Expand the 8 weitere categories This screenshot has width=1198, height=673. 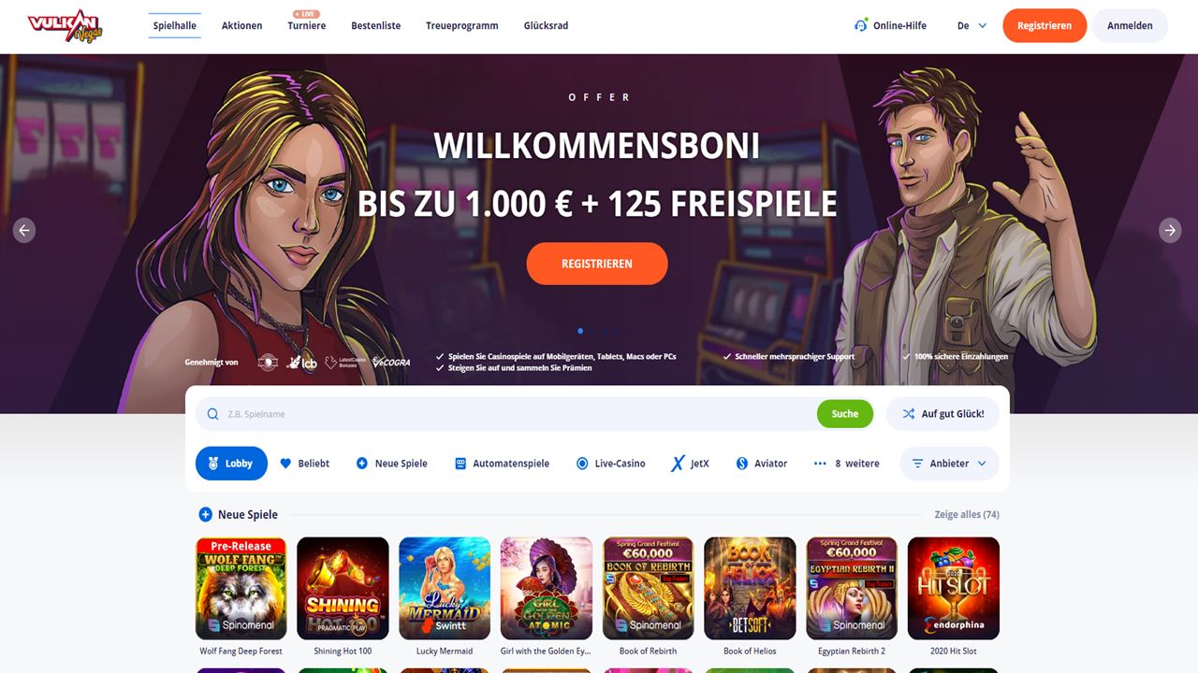pyautogui.click(x=846, y=464)
